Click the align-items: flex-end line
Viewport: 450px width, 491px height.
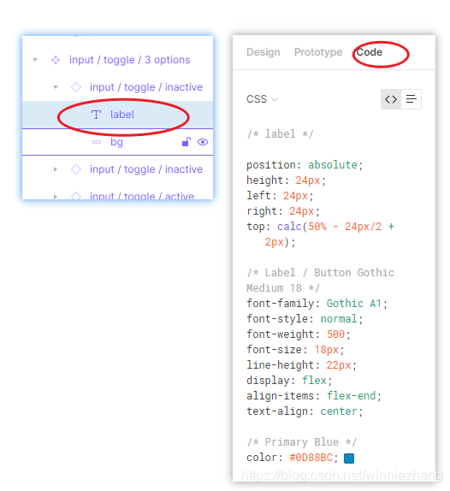click(x=314, y=396)
